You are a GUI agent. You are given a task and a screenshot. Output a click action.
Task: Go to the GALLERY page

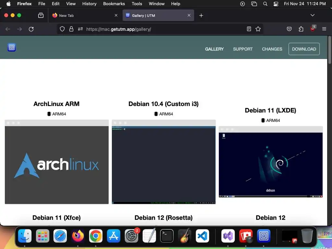[x=214, y=49]
